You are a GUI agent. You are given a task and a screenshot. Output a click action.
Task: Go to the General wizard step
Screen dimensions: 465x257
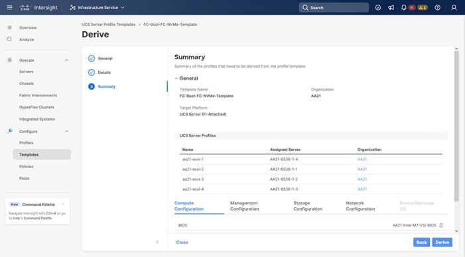pyautogui.click(x=100, y=58)
